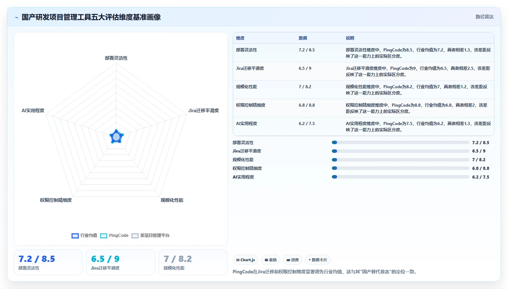Click the header logo icon beside the title

pyautogui.click(x=16, y=17)
